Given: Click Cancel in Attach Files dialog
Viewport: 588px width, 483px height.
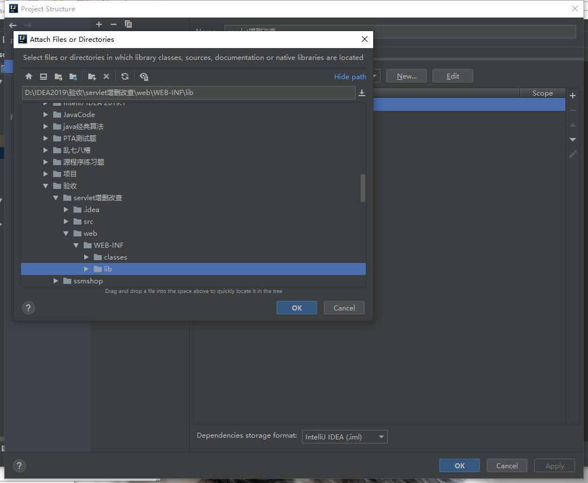Looking at the screenshot, I should coord(344,308).
